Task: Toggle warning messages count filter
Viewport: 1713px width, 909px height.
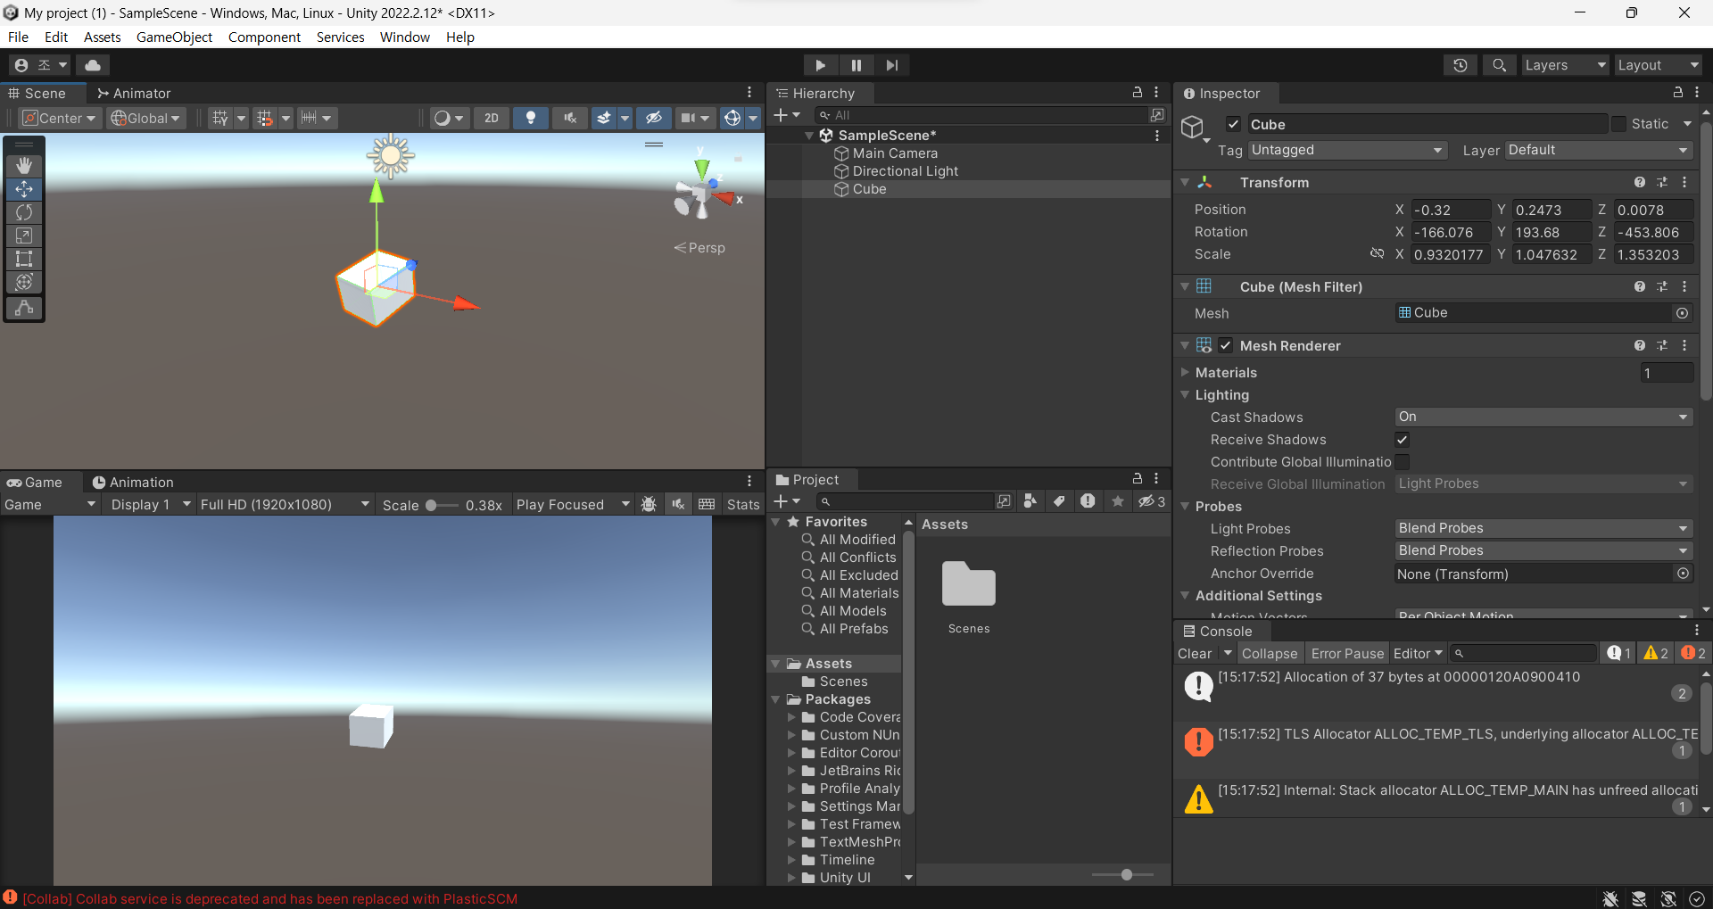Action: [1655, 653]
